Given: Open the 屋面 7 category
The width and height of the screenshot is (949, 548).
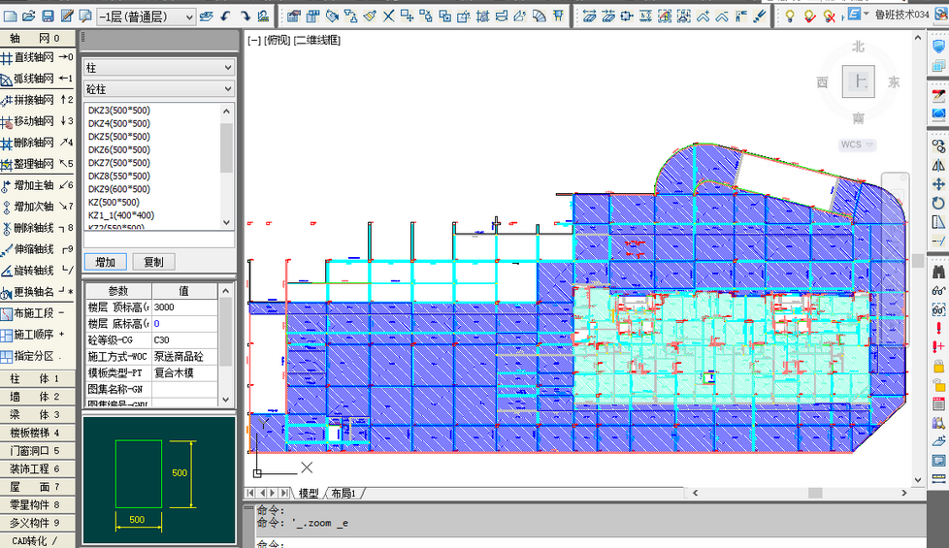Looking at the screenshot, I should (x=38, y=487).
